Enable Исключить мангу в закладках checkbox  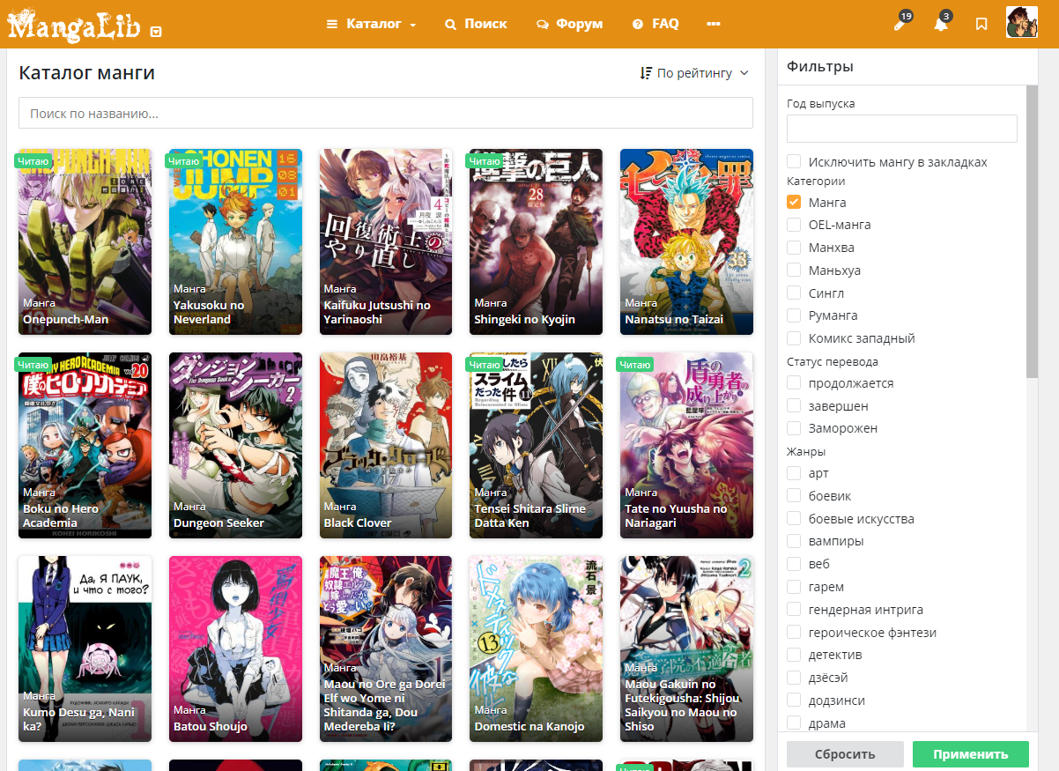(x=794, y=162)
